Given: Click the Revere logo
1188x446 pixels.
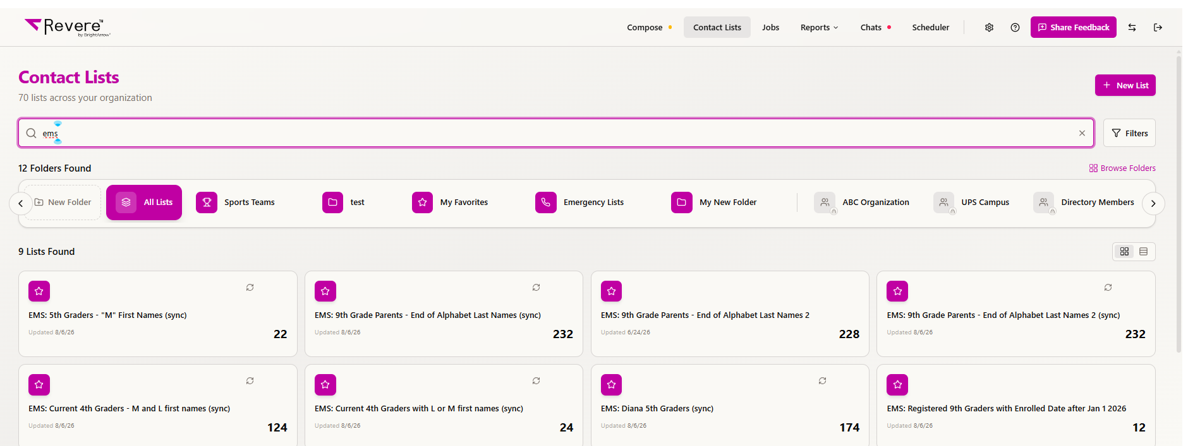Looking at the screenshot, I should point(68,27).
